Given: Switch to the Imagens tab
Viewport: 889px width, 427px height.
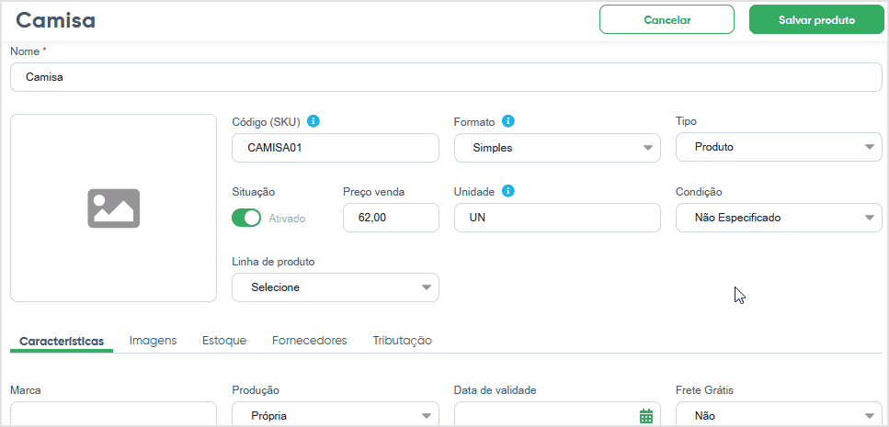Looking at the screenshot, I should tap(154, 341).
